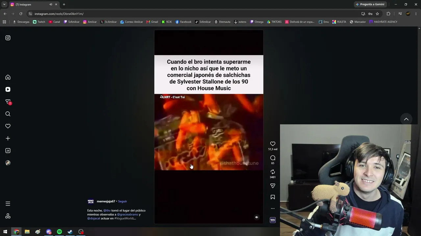Open Instagram search in sidebar
421x236 pixels.
[8, 114]
